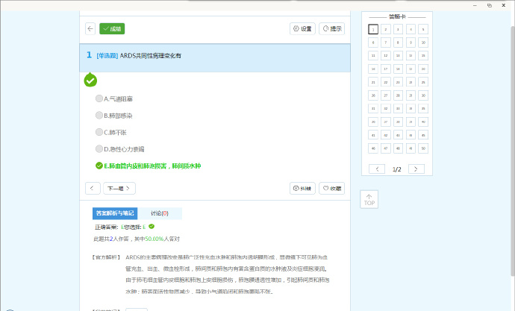
Task: Click the 纠错 error report button
Action: 302,188
